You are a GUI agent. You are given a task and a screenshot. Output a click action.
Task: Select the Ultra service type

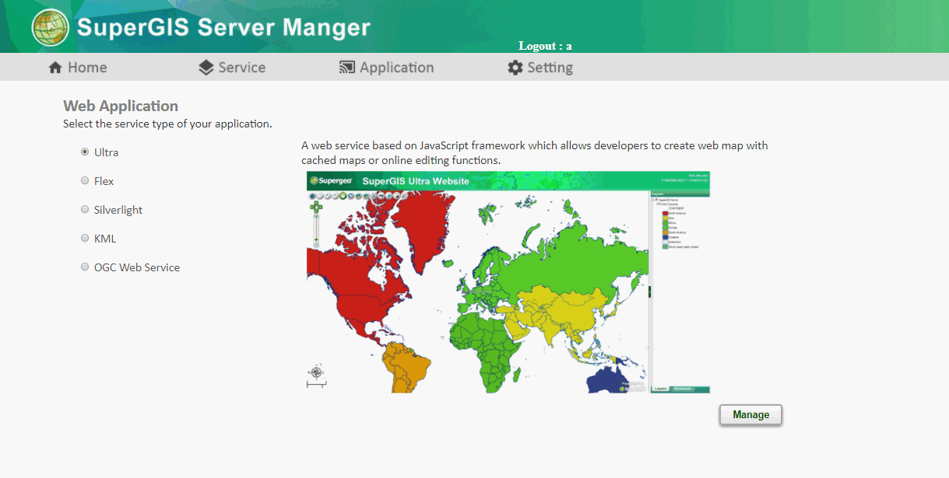85,152
